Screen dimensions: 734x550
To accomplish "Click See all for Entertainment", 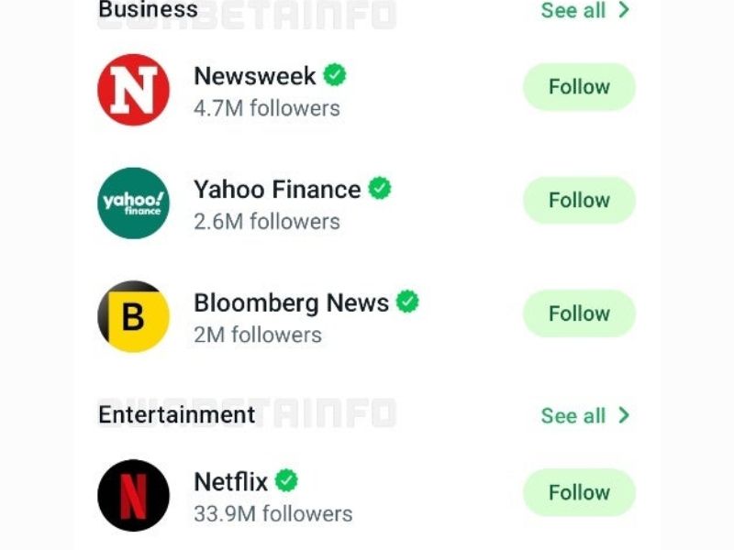I will [573, 416].
